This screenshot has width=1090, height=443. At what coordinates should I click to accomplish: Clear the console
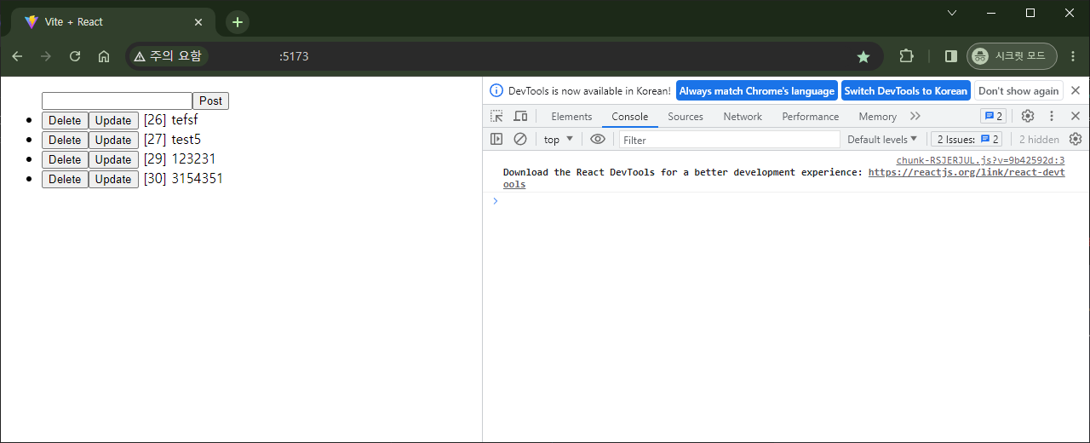[x=520, y=139]
